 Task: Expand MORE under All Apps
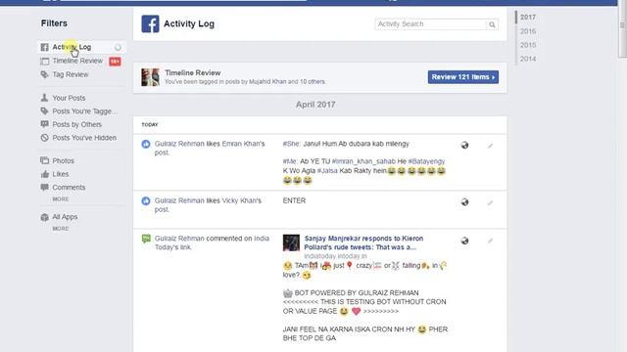61,229
